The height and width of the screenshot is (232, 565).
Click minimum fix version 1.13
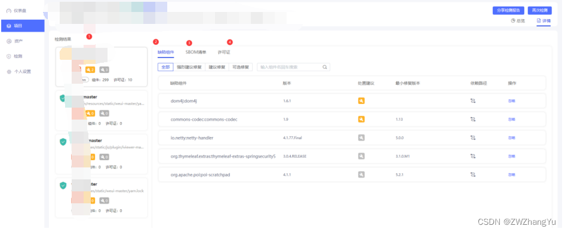point(399,120)
